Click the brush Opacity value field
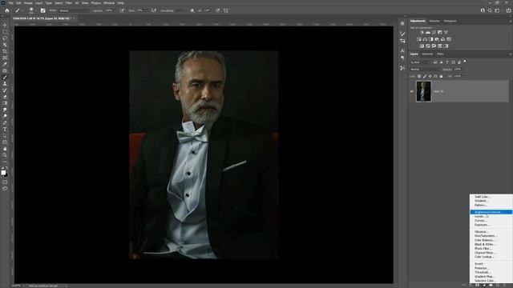This screenshot has height=288, width=513. click(x=109, y=10)
